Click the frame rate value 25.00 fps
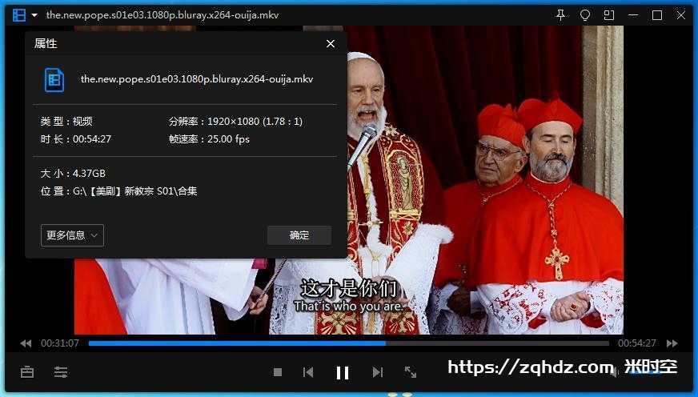The width and height of the screenshot is (698, 397). tap(228, 138)
